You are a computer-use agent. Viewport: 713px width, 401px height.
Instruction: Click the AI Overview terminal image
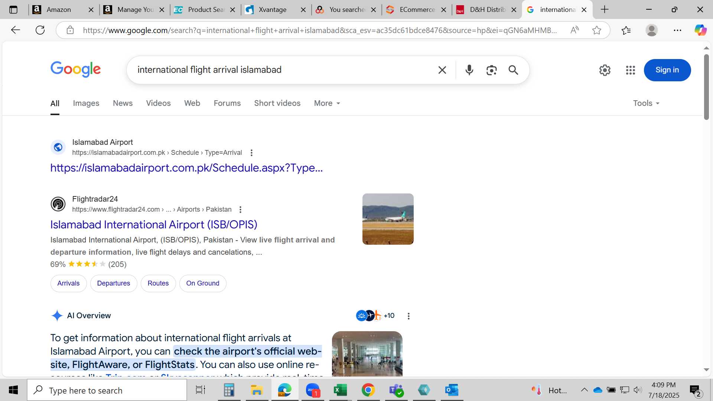(x=367, y=353)
